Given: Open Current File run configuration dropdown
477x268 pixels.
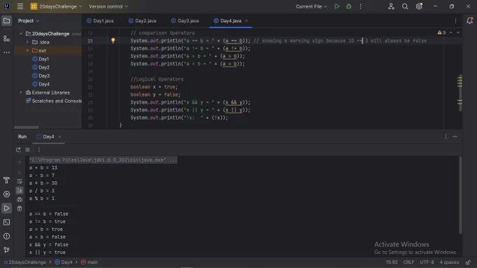Looking at the screenshot, I should point(311,6).
